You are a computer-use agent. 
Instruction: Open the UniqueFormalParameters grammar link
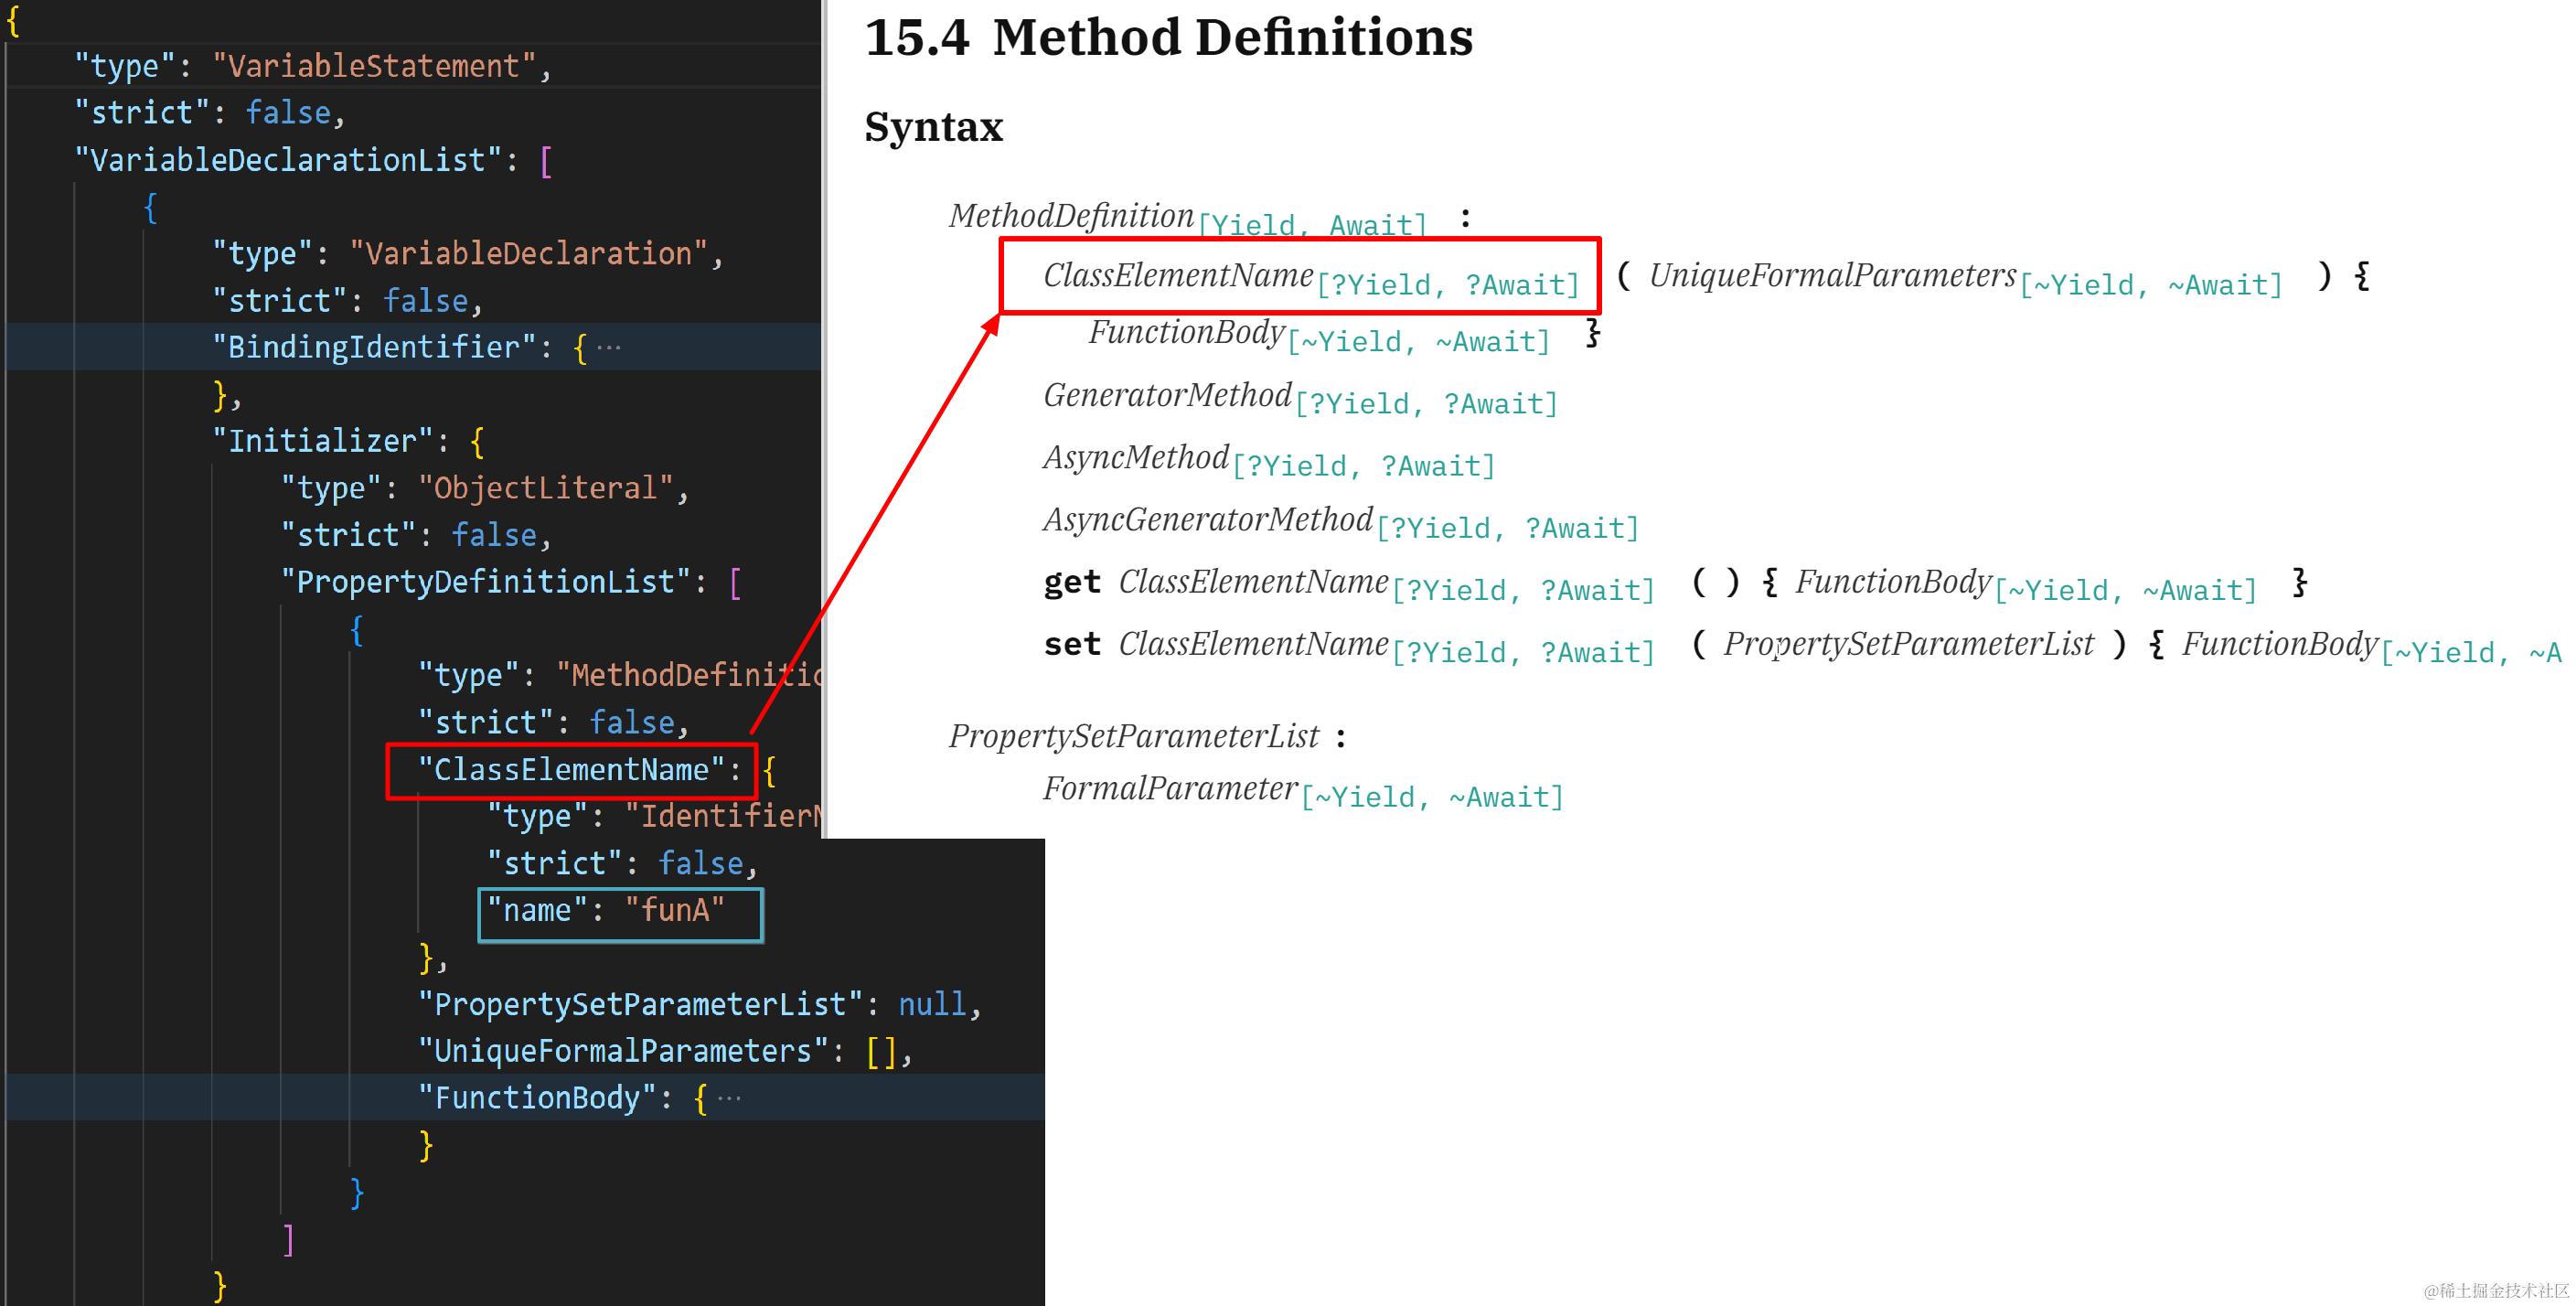(1831, 275)
